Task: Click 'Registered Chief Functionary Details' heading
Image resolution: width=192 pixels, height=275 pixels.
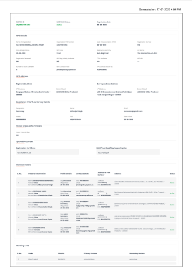Action: tap(33, 102)
